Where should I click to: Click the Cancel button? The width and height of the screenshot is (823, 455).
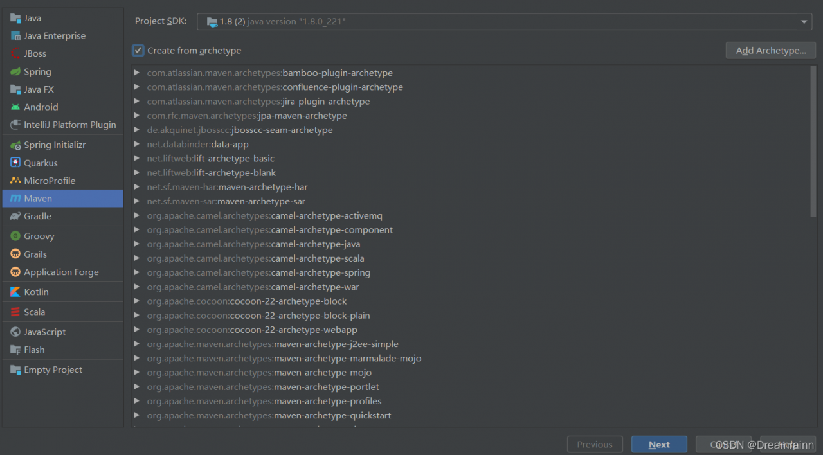[723, 444]
